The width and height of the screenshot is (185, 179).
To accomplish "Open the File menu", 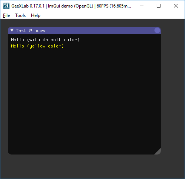I will (x=6, y=15).
